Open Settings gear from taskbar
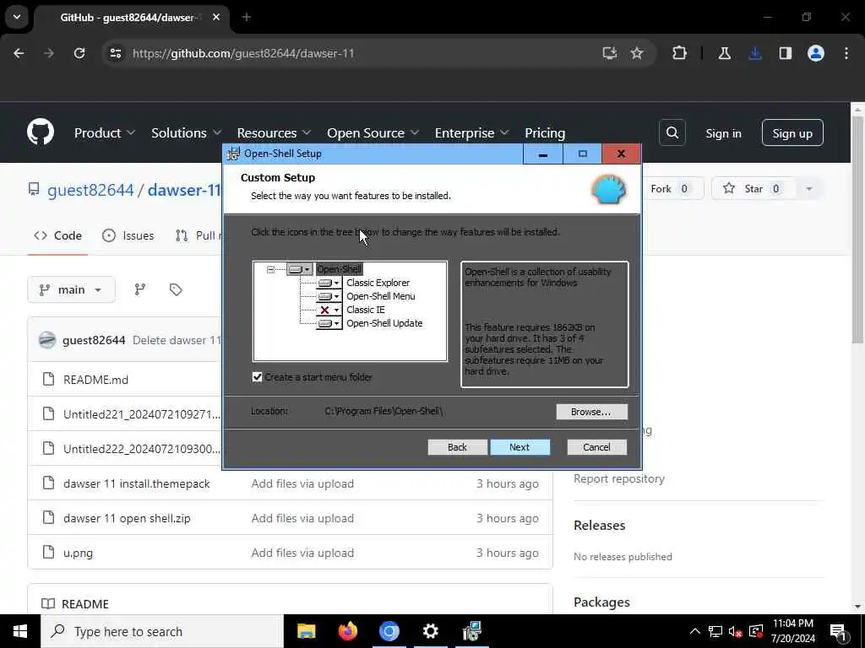 click(x=430, y=631)
